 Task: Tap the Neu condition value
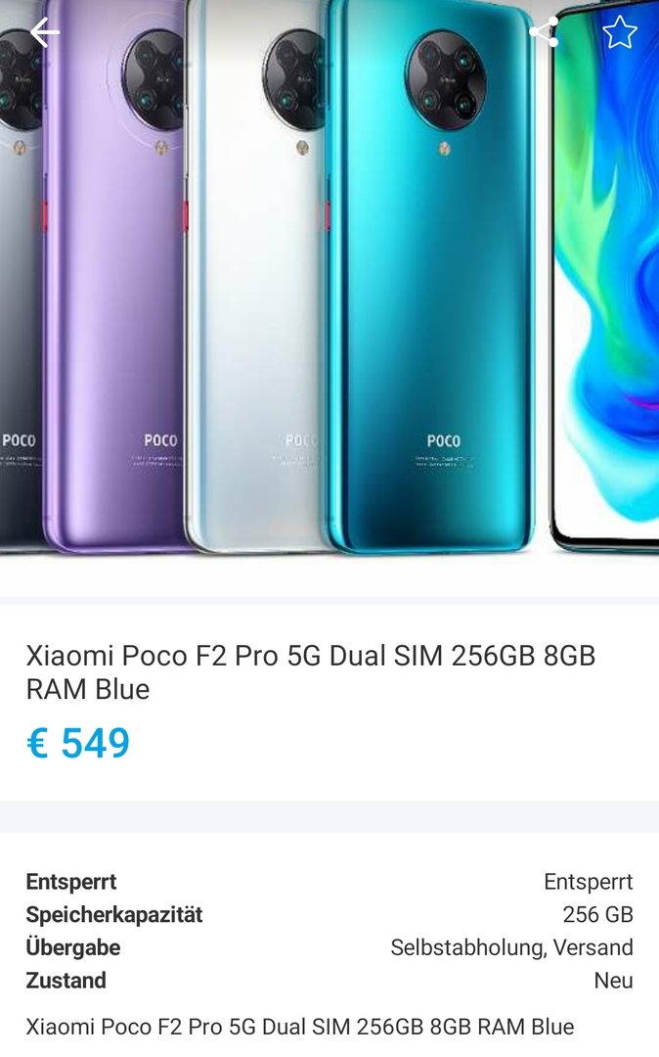[613, 980]
